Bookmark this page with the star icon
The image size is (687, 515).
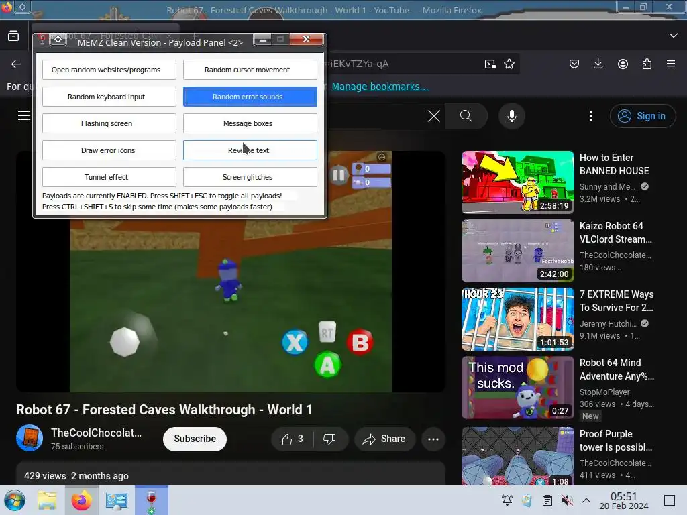pyautogui.click(x=509, y=64)
